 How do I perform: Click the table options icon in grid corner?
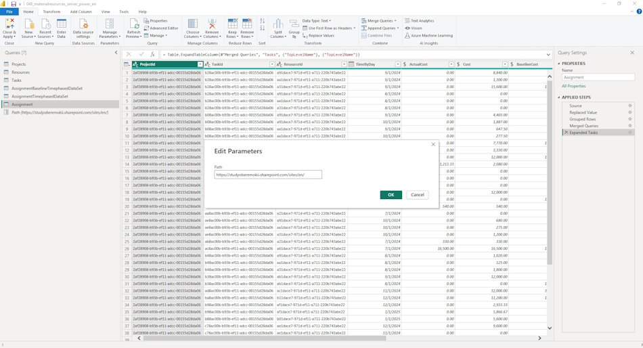[127, 64]
